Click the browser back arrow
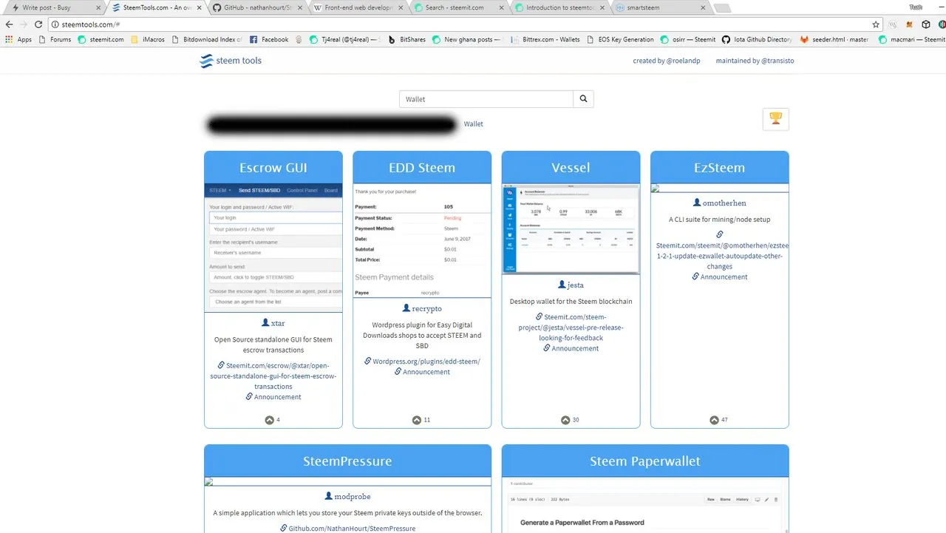Viewport: 946px width, 533px height. pyautogui.click(x=9, y=24)
